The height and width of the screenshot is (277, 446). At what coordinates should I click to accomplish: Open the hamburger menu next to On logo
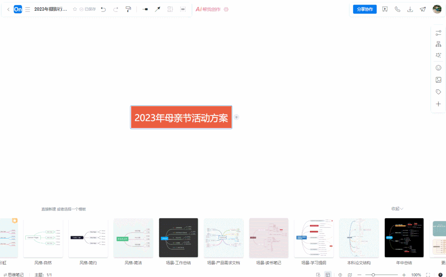(27, 9)
